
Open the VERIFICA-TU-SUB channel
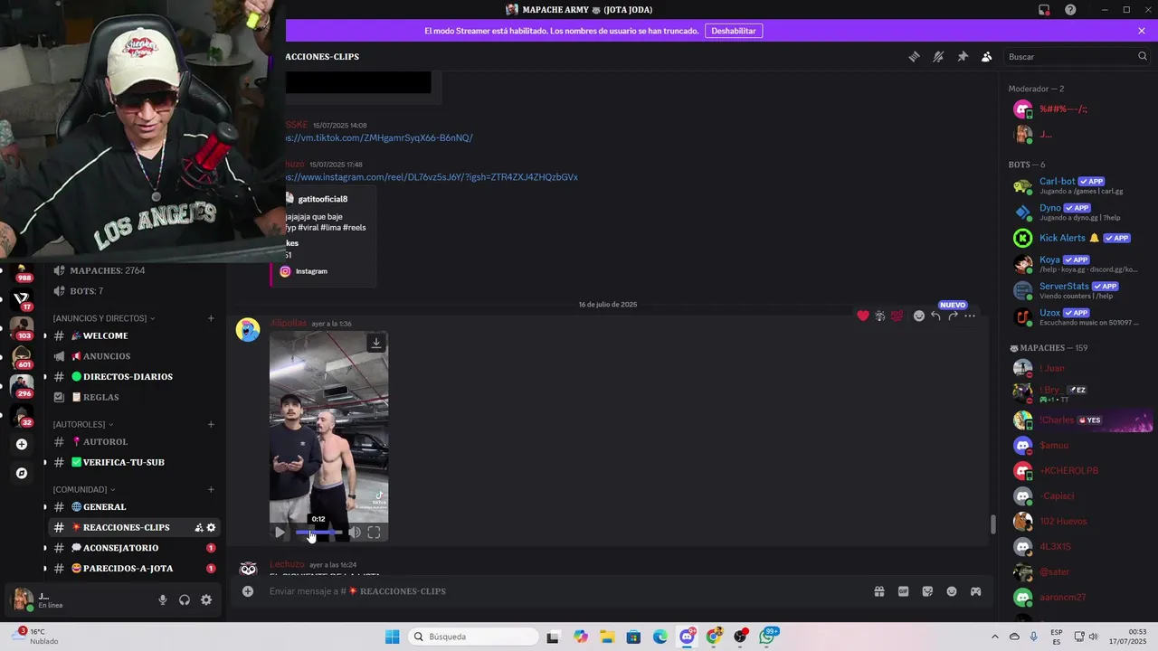point(134,462)
